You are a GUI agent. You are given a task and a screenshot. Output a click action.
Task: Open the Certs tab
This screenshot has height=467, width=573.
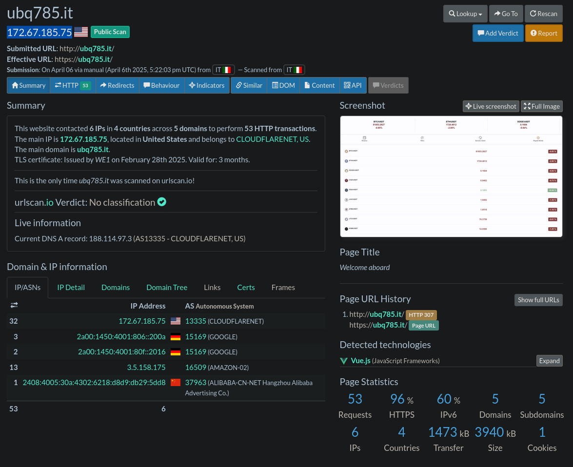pyautogui.click(x=246, y=288)
